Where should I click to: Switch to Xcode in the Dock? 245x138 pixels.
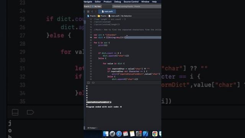(145, 134)
